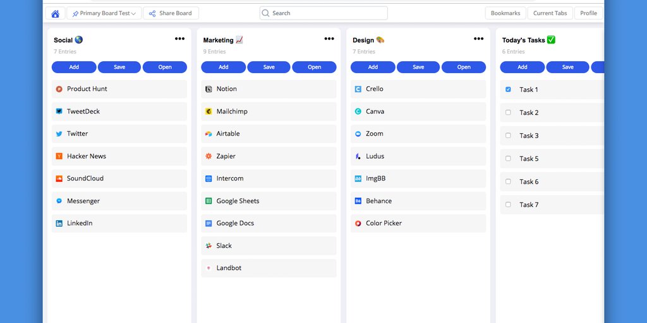The height and width of the screenshot is (323, 647).
Task: Open the Profile tab
Action: [x=588, y=13]
